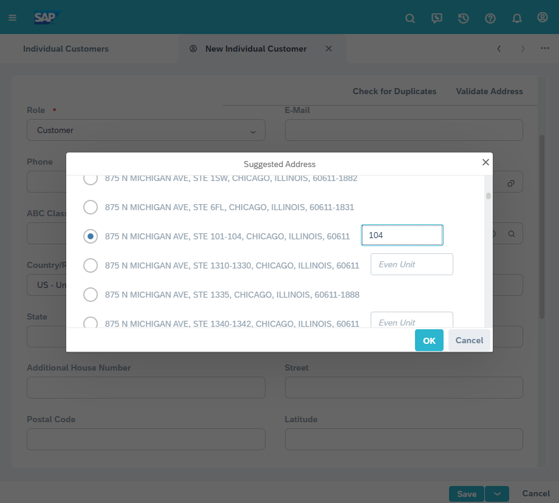Click the unit field containing 104
The height and width of the screenshot is (503, 559).
click(x=402, y=235)
